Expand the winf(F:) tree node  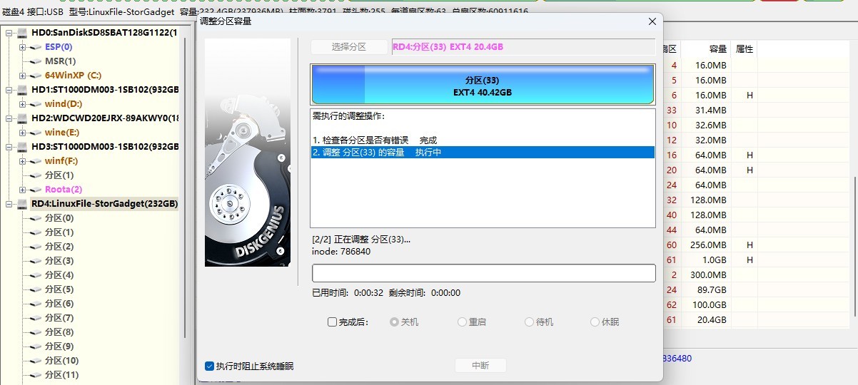click(x=23, y=161)
